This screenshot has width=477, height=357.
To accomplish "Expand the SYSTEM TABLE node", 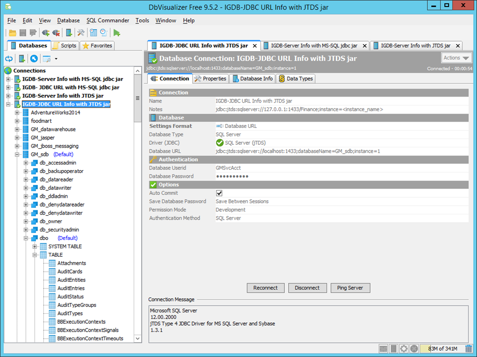I will (35, 246).
